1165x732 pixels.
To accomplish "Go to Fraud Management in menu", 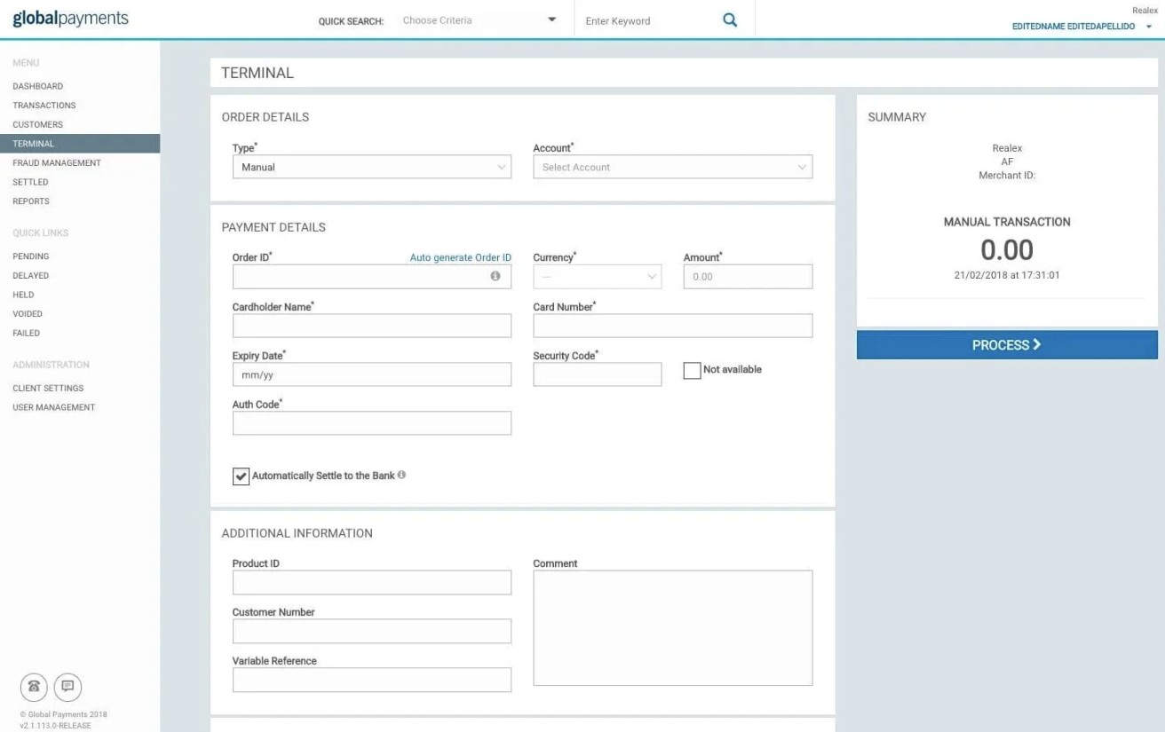I will (x=57, y=162).
